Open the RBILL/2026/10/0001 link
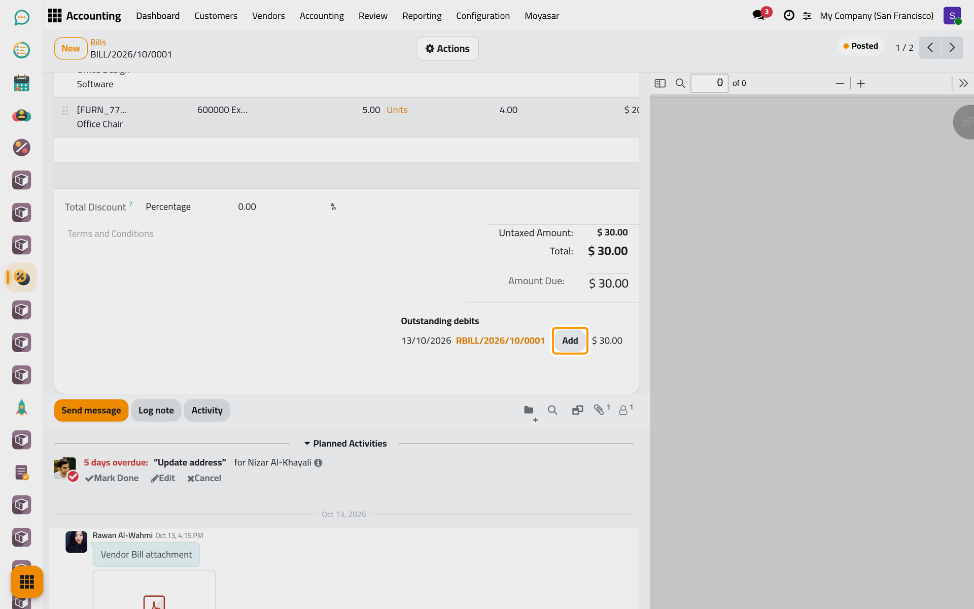974x609 pixels. pos(500,341)
